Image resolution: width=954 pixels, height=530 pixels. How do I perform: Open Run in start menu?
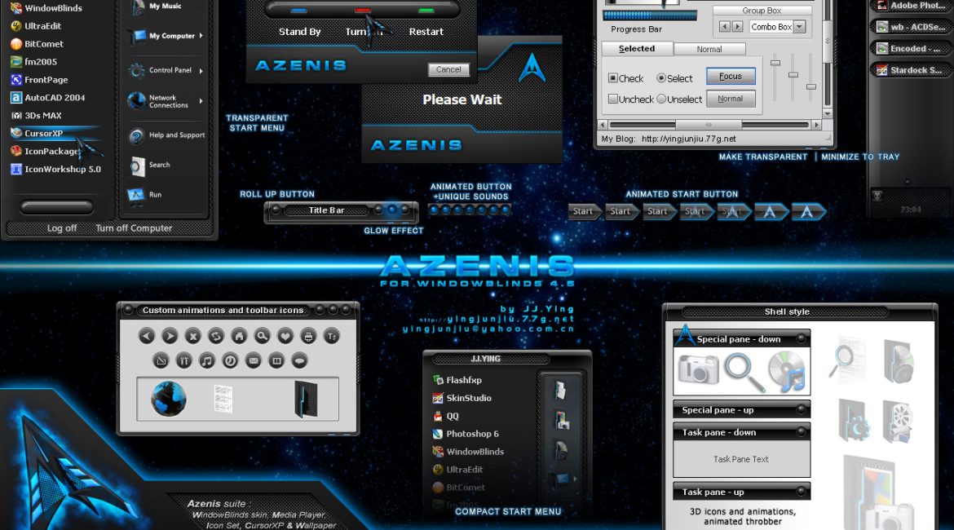145,195
